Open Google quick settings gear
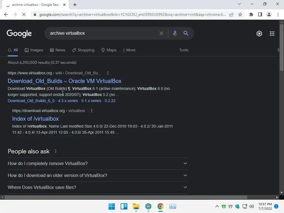The width and height of the screenshot is (284, 213). click(259, 34)
